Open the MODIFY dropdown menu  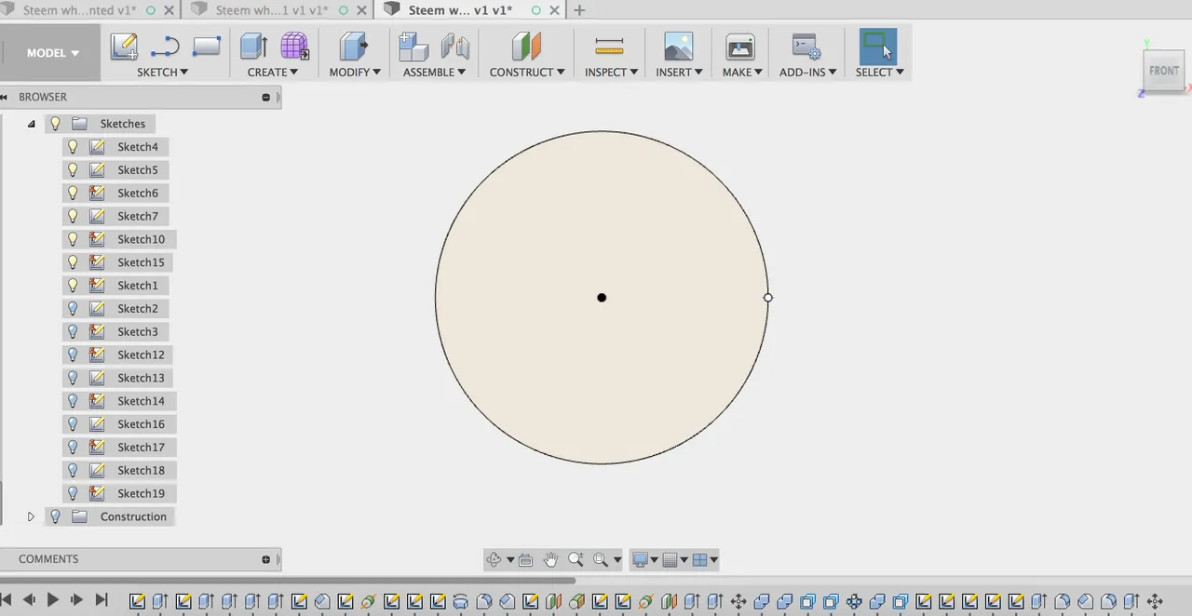click(355, 72)
